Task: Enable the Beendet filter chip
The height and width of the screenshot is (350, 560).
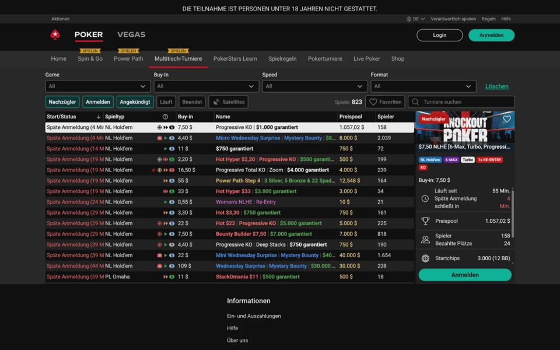Action: point(192,101)
